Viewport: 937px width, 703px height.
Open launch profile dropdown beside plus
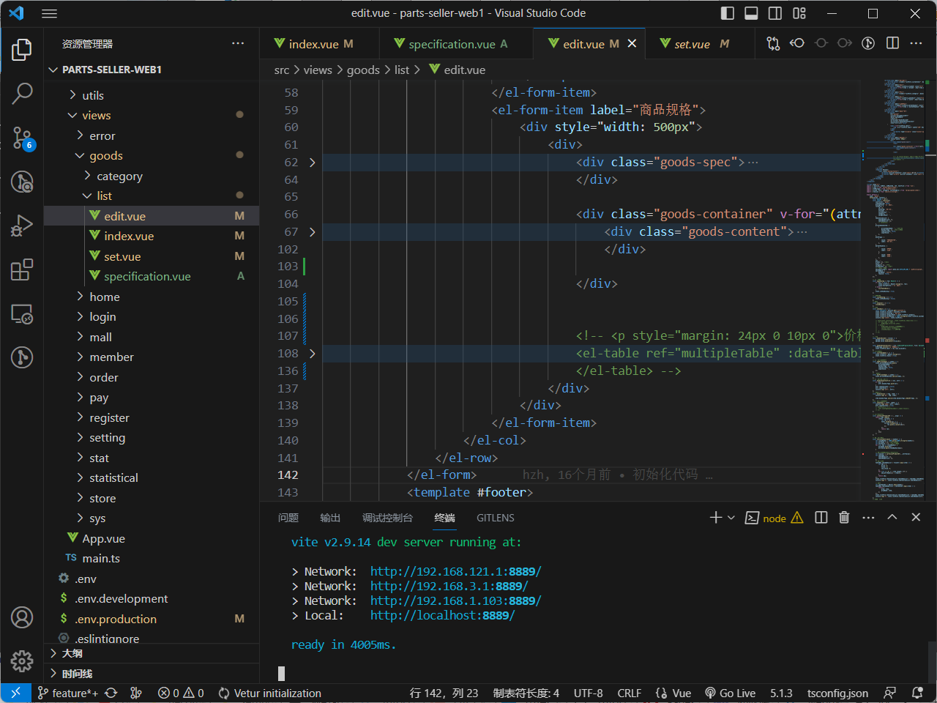731,518
